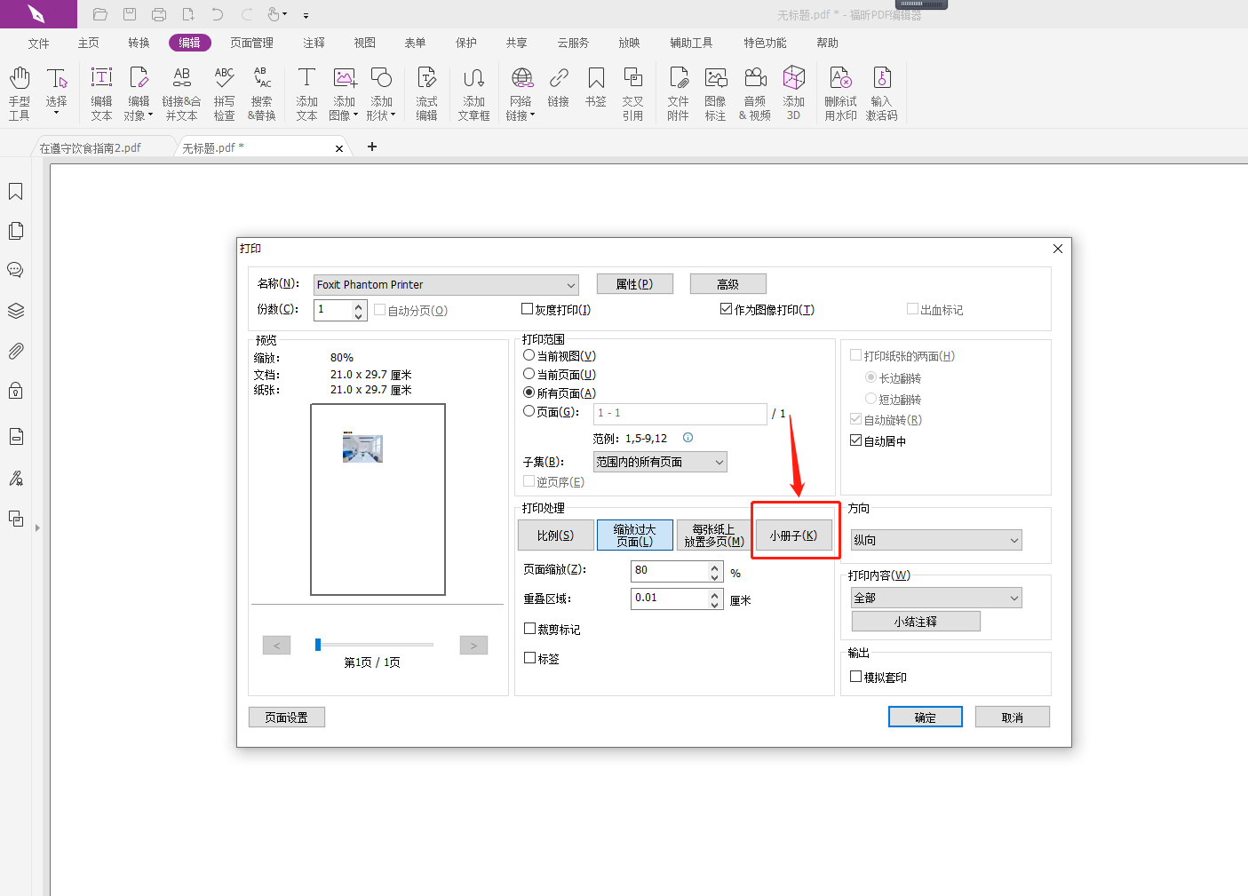Viewport: 1248px width, 896px height.
Task: Click the 添加3D icon
Action: pos(793,92)
